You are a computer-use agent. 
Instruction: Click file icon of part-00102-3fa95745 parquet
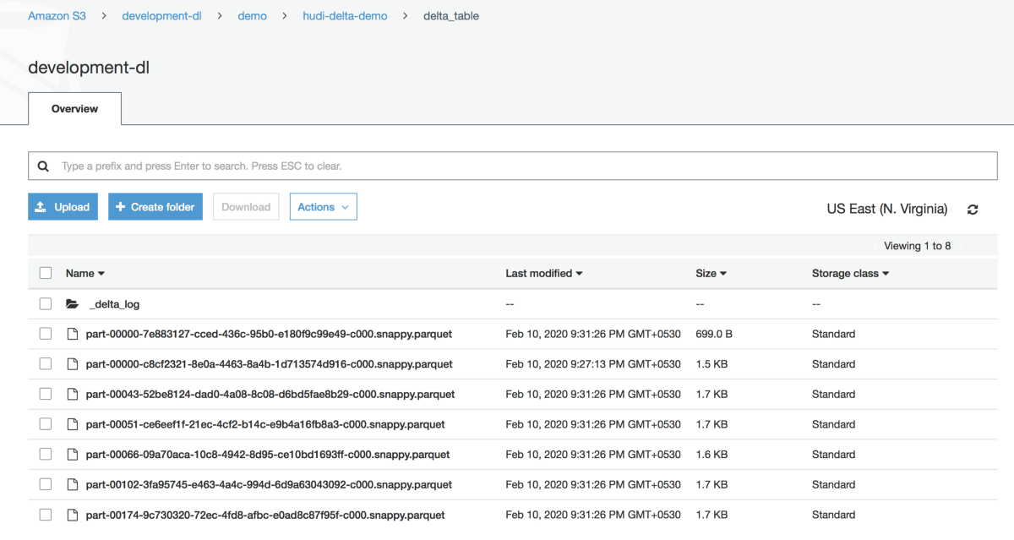pos(72,484)
